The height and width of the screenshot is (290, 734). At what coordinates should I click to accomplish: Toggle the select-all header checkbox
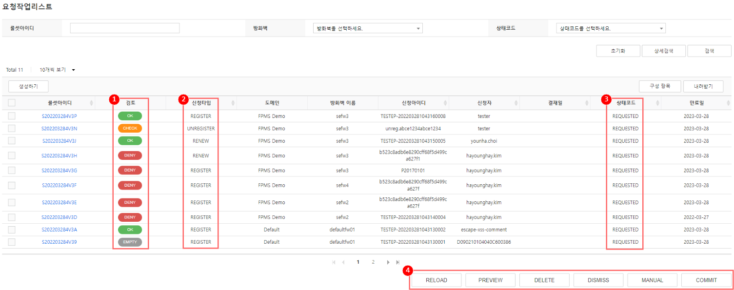pos(12,103)
